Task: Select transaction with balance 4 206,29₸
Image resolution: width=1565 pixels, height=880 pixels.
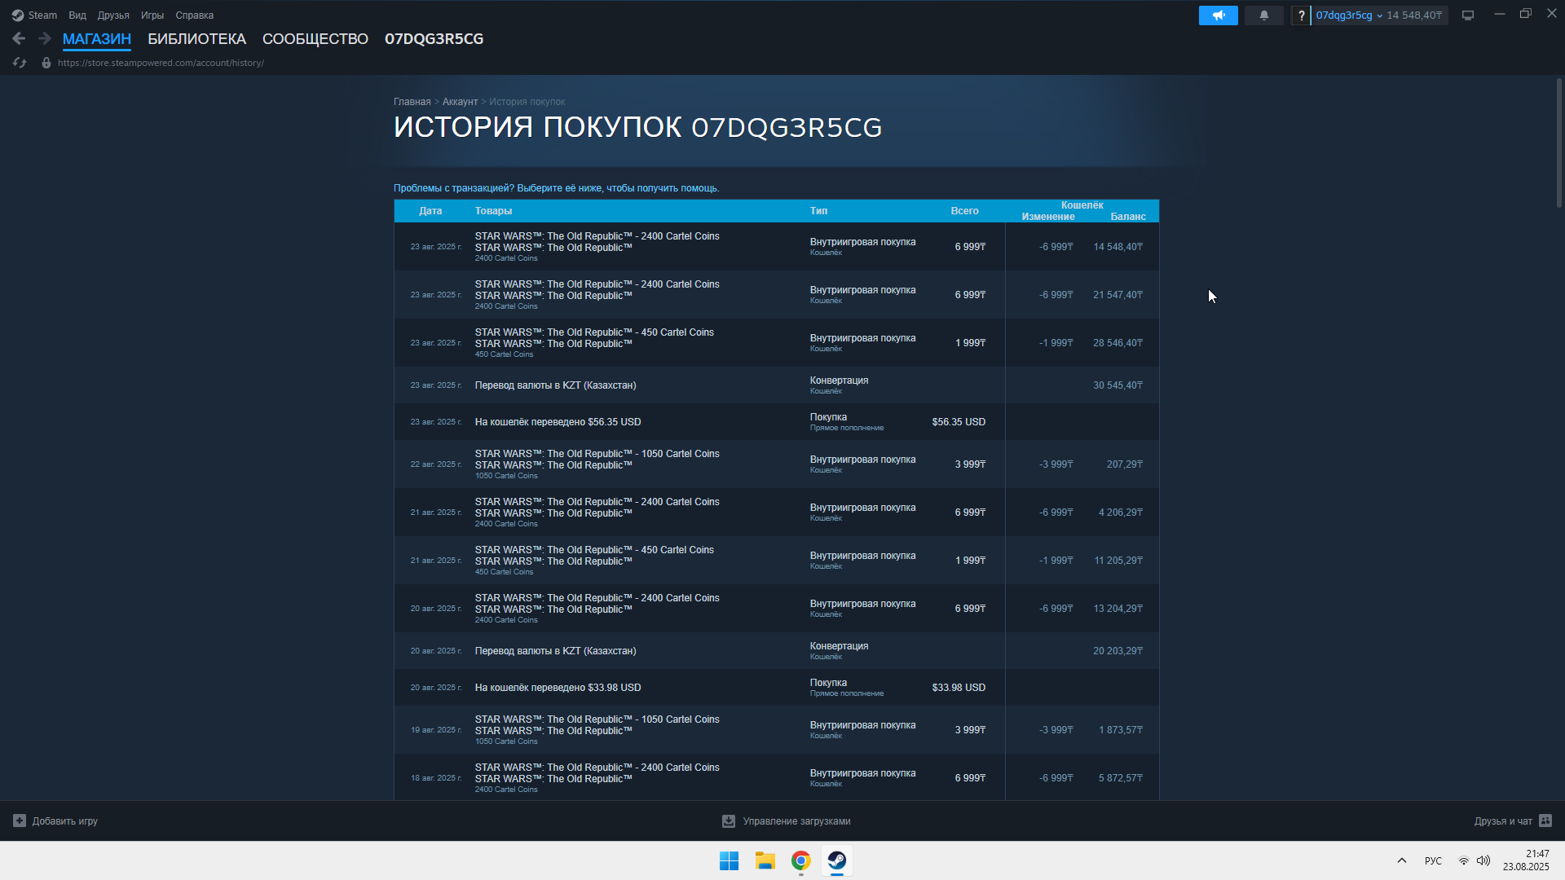Action: coord(777,513)
